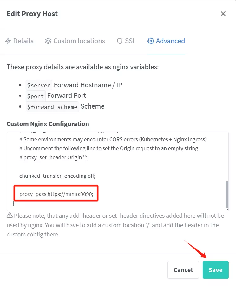Close the Edit Proxy Host dialog

click(x=223, y=14)
